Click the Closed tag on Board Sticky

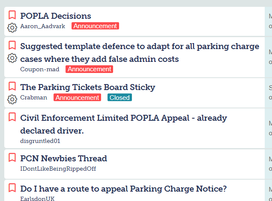click(120, 97)
